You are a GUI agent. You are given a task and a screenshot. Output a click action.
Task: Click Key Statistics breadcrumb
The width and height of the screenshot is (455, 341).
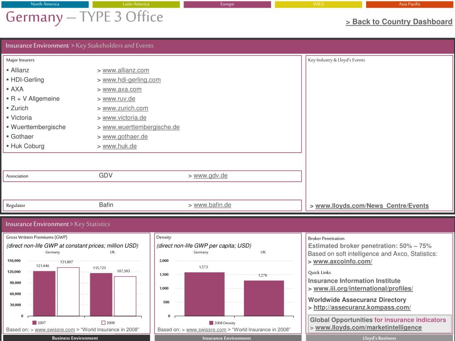tap(92, 224)
